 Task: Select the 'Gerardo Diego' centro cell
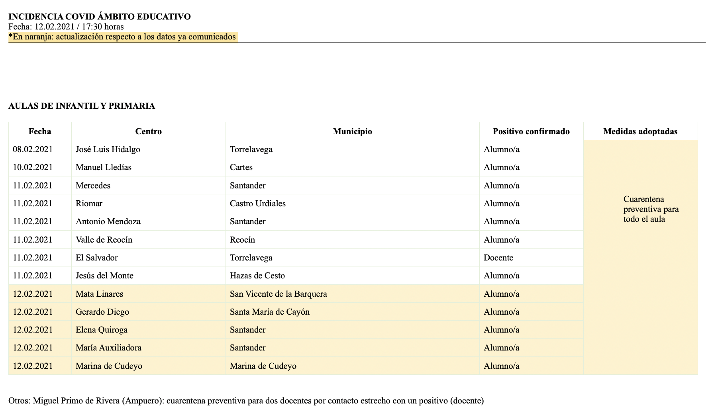102,312
